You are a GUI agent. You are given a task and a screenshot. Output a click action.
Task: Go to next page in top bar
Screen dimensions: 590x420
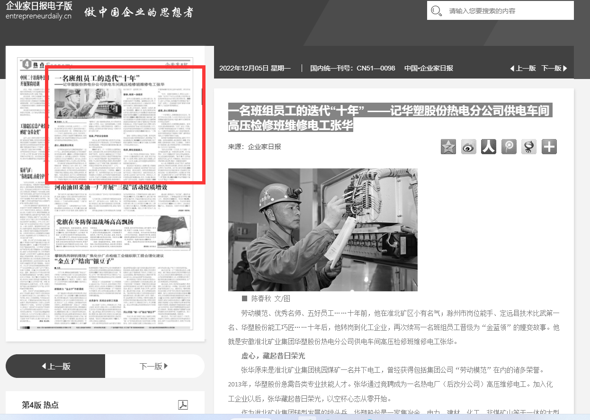pos(554,68)
